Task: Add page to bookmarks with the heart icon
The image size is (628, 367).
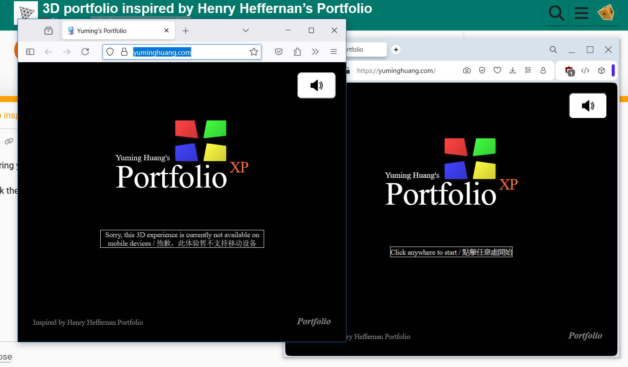Action: [497, 70]
